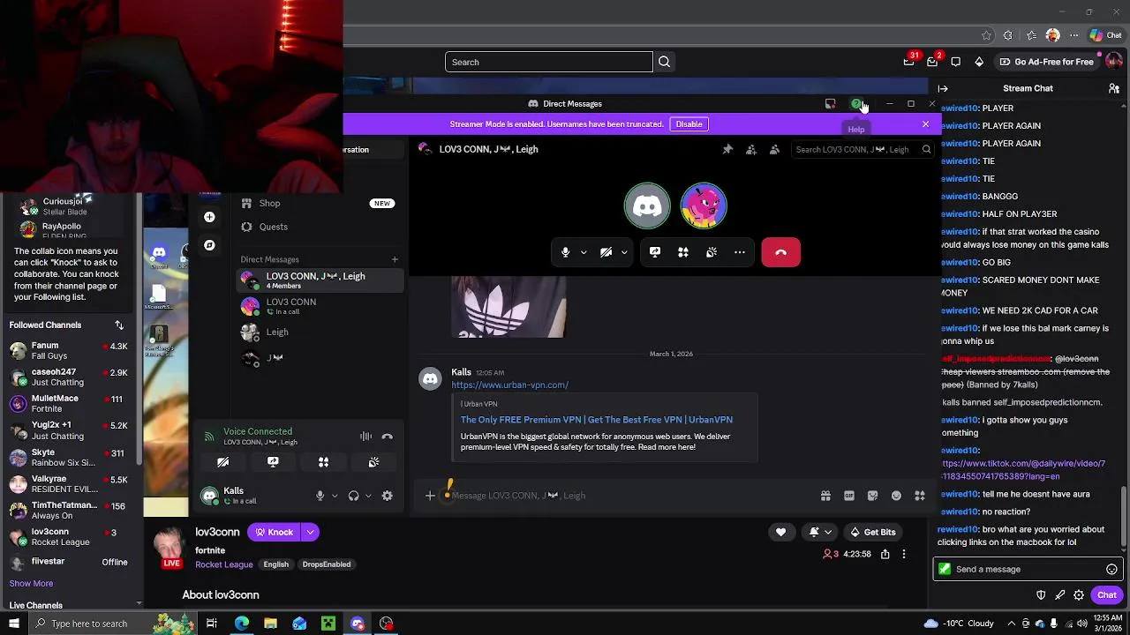Open the GIF picker in Discord
The image size is (1130, 635).
(849, 496)
